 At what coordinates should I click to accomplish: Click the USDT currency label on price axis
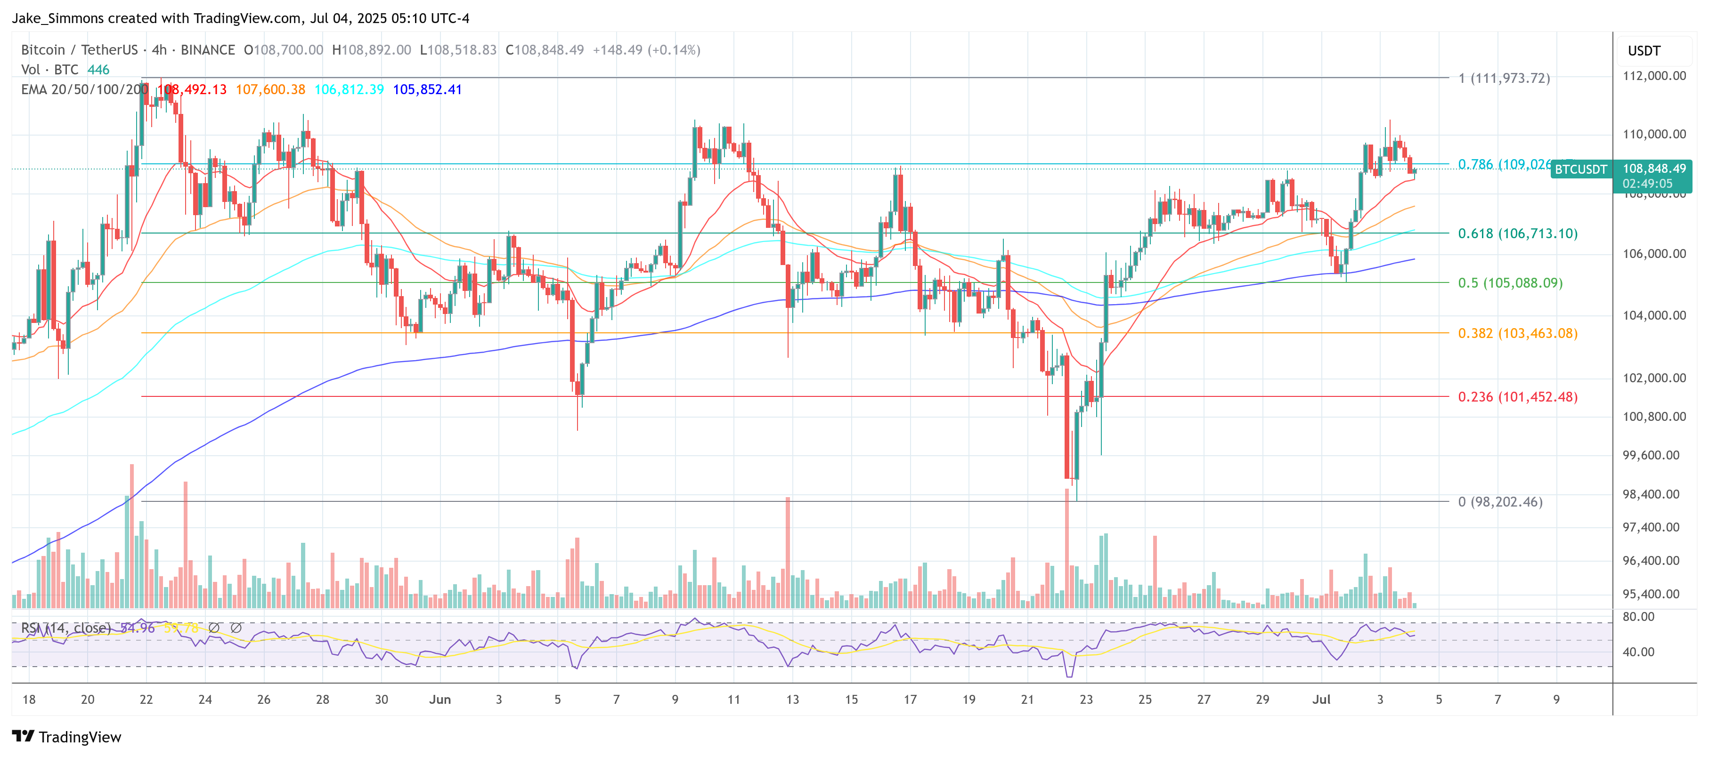pyautogui.click(x=1645, y=50)
